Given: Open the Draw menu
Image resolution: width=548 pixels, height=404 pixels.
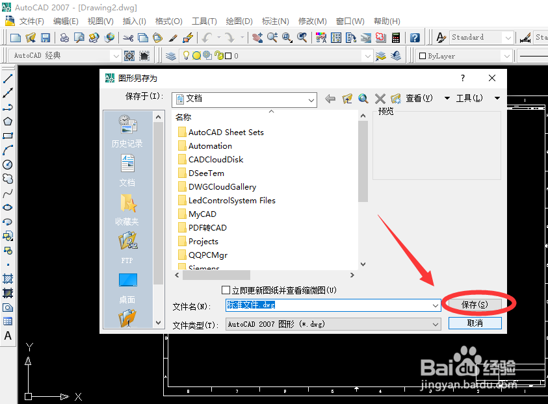Looking at the screenshot, I should click(239, 21).
